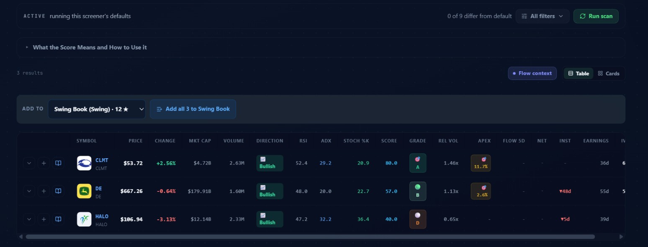Click the grade B badge for DE
The width and height of the screenshot is (648, 247).
pyautogui.click(x=418, y=191)
